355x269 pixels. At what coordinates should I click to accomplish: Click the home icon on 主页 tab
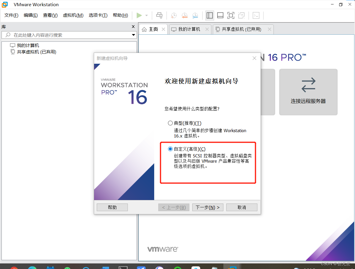(144, 29)
